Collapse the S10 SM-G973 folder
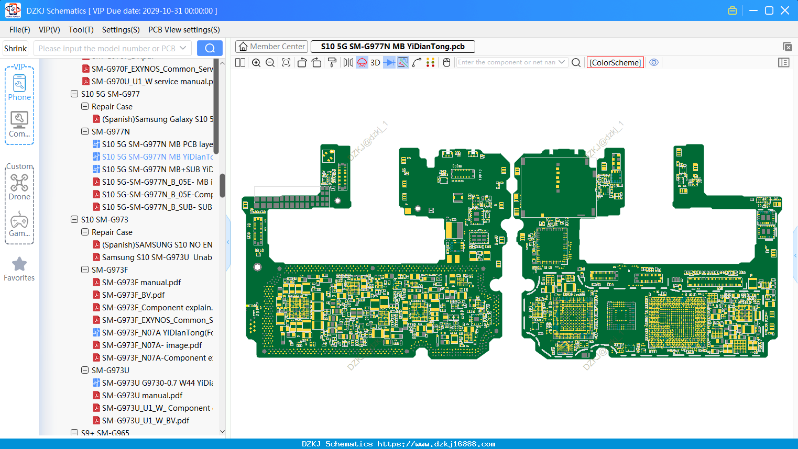 tap(74, 220)
